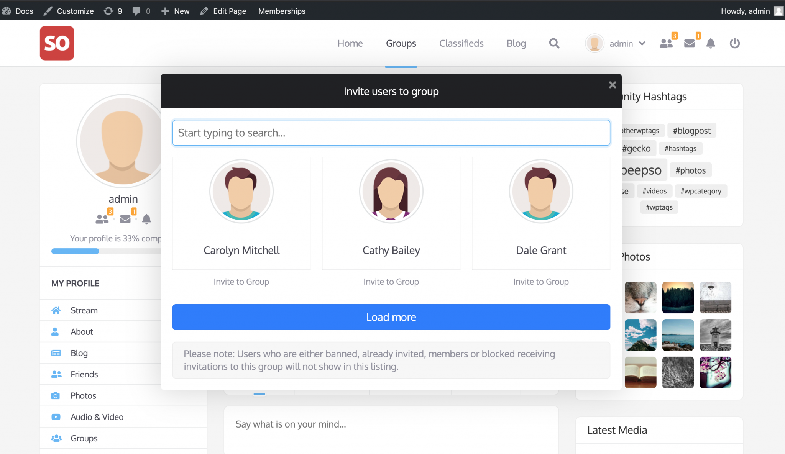Select the #gecko hashtag
This screenshot has height=454, width=785.
pyautogui.click(x=636, y=148)
